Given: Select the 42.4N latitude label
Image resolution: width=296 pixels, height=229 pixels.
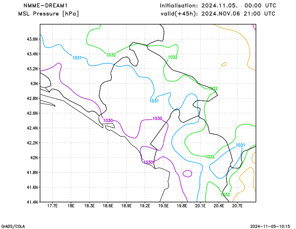Looking at the screenshot, I should tap(32, 128).
